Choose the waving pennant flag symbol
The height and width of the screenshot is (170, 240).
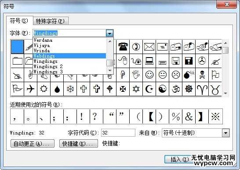[x=17, y=89]
